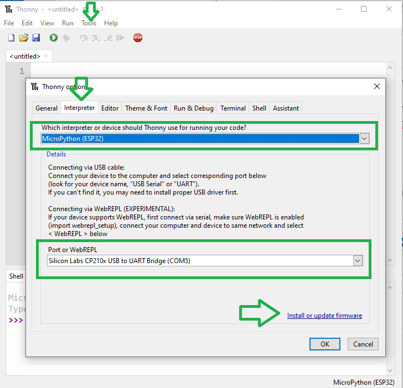Screen dimensions: 403x388
Task: Click the Port or WebREPL label
Action: [73, 250]
